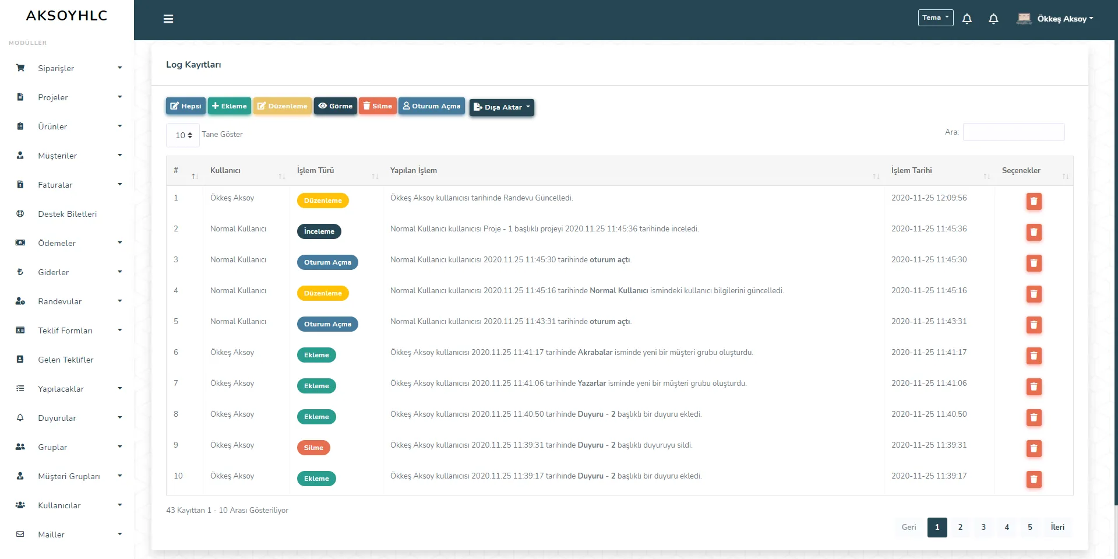Click the İleri next page button

point(1057,527)
